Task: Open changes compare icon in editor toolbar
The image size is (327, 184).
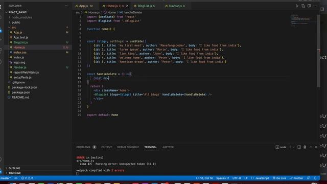Action: pyautogui.click(x=303, y=6)
